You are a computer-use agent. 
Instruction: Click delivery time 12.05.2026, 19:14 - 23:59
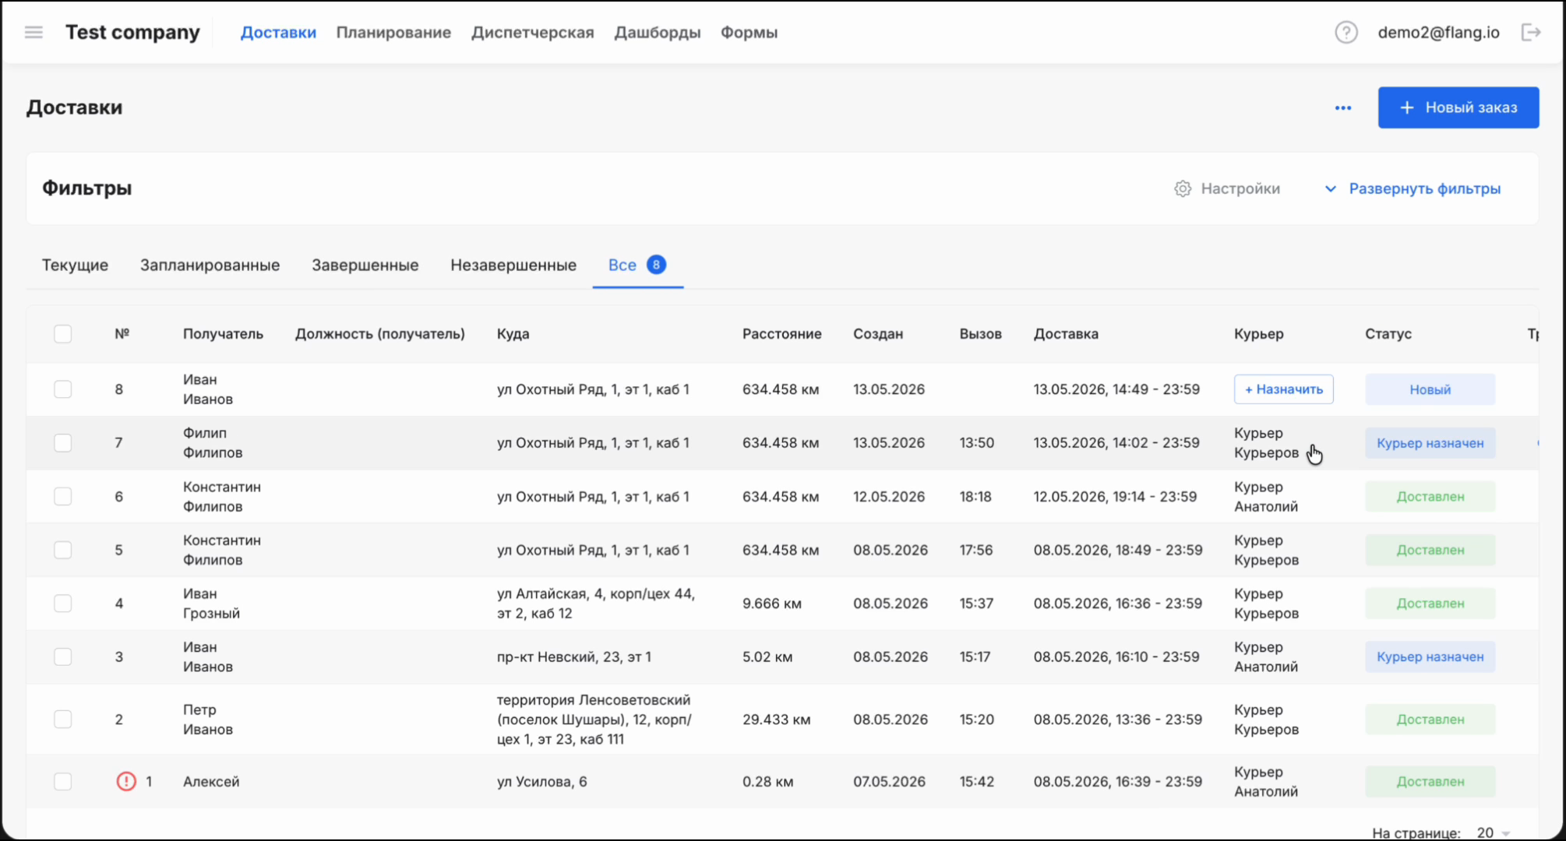1115,496
